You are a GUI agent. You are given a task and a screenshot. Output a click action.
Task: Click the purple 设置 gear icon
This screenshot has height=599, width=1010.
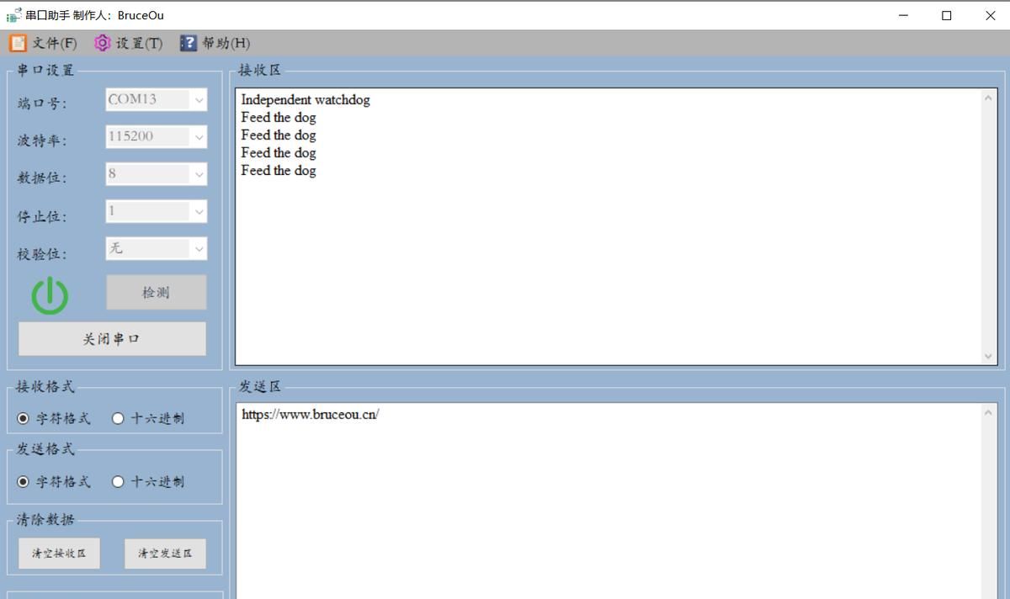click(103, 43)
